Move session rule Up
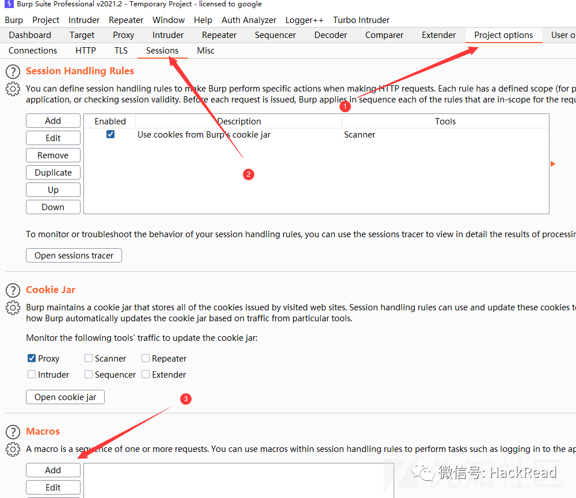576x498 pixels. tap(54, 190)
